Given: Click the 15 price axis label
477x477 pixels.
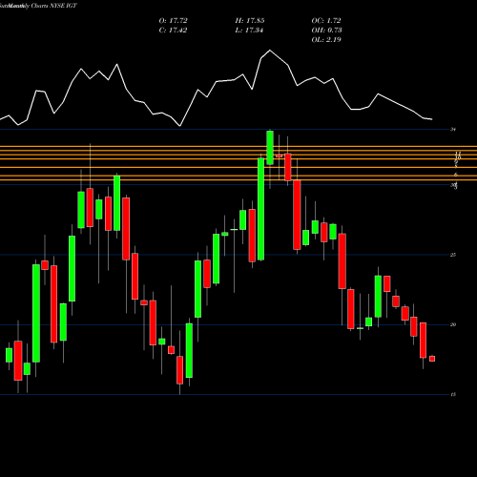Looking at the screenshot, I should point(453,395).
